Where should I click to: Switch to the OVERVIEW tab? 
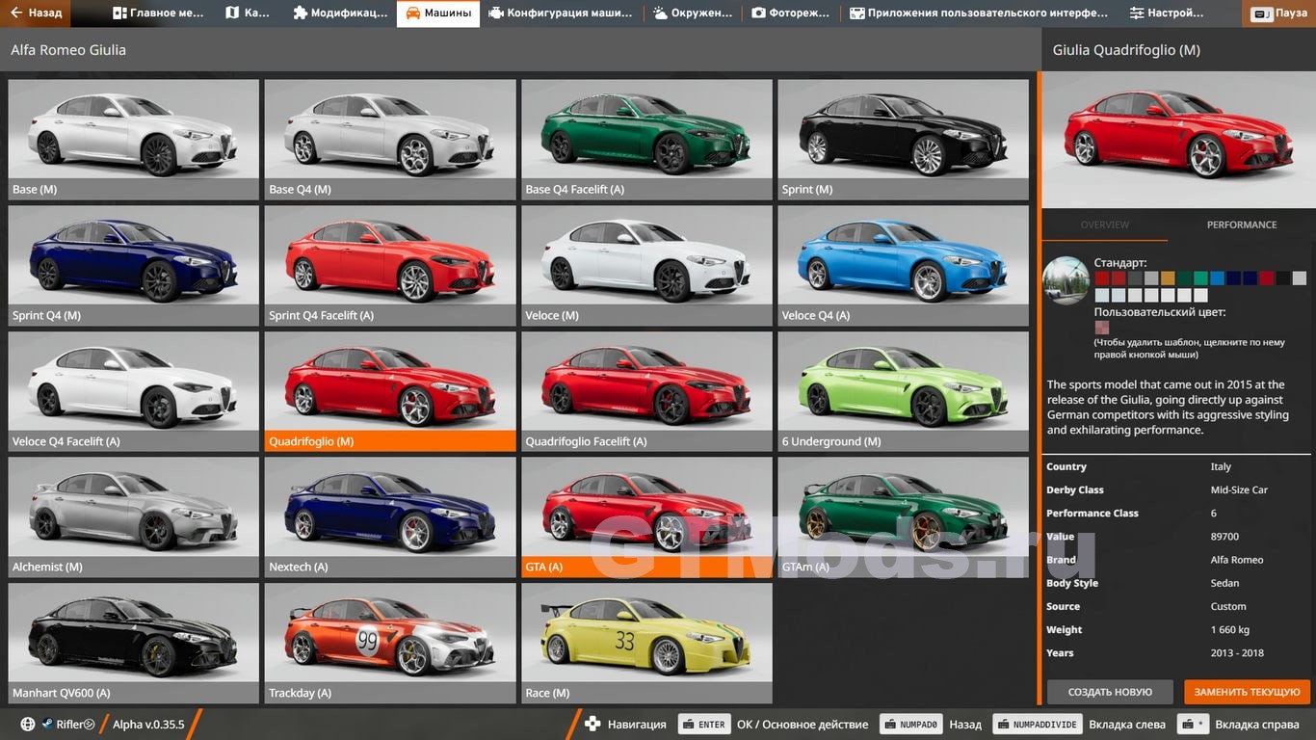1105,225
